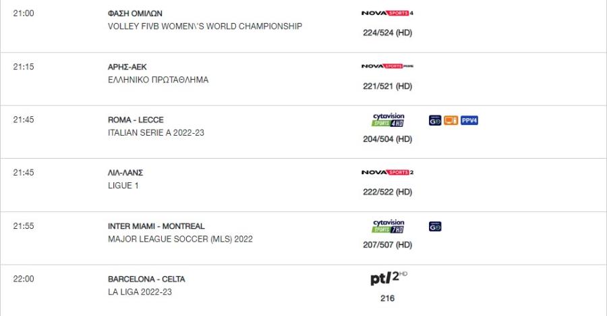Open the ROMA - LECCE match title
Viewport: 607px width, 316px height.
click(136, 120)
